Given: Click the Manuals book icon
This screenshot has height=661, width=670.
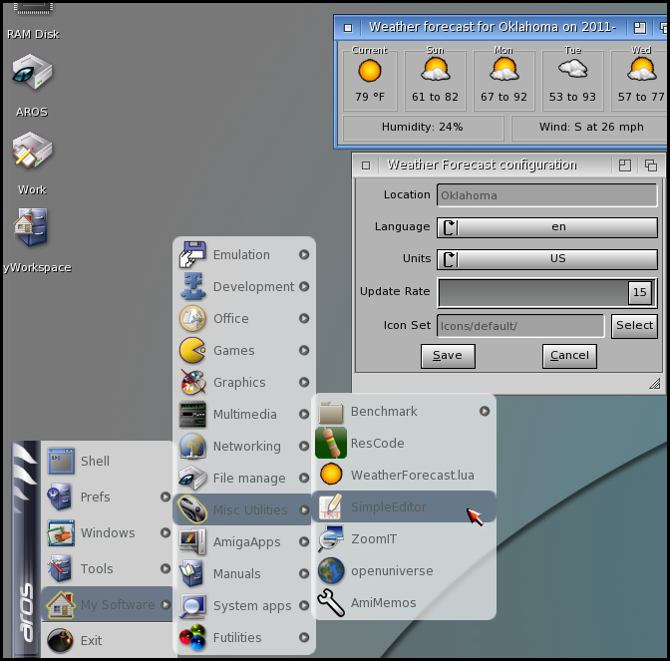Looking at the screenshot, I should click(191, 573).
